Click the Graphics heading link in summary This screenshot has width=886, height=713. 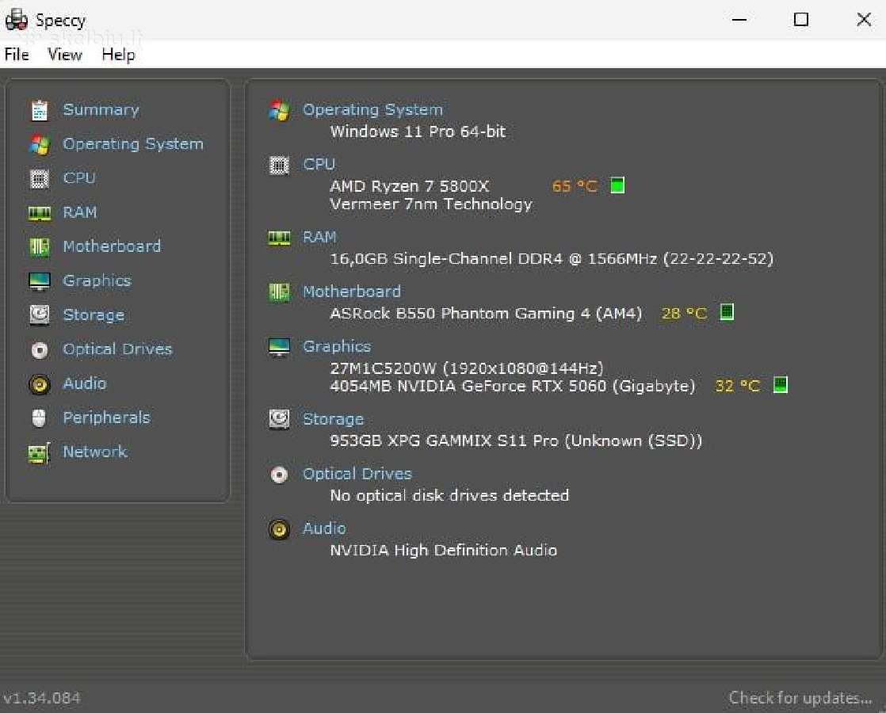click(x=337, y=347)
